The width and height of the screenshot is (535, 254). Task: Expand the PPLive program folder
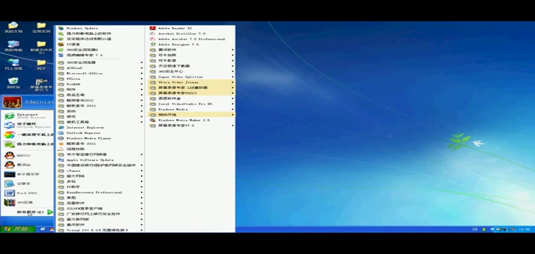tap(99, 79)
